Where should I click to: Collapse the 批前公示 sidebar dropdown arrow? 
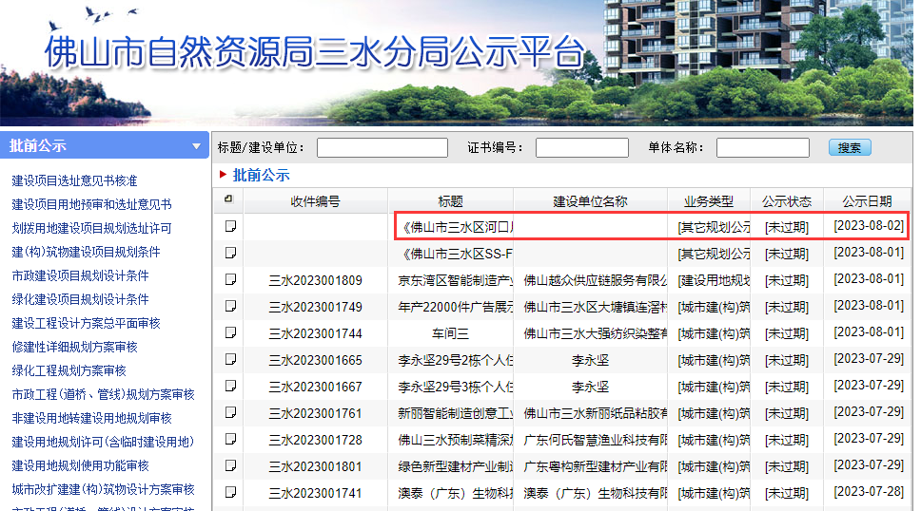pyautogui.click(x=196, y=146)
